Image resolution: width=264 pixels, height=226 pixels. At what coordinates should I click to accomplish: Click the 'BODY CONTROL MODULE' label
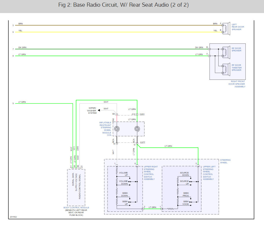[76, 208]
